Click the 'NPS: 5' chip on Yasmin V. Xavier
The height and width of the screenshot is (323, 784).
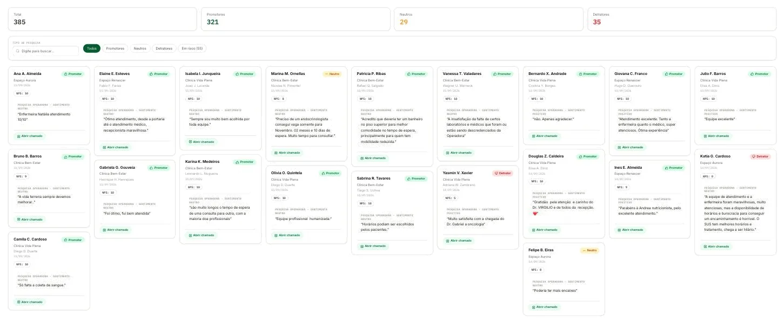tap(451, 198)
